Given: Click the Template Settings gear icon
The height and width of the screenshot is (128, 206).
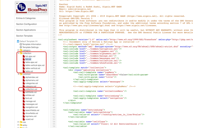Looking at the screenshot, I should (x=21, y=47).
